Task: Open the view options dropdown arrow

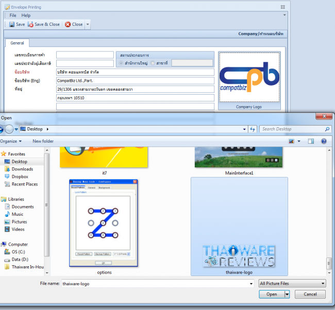Action: click(x=299, y=141)
